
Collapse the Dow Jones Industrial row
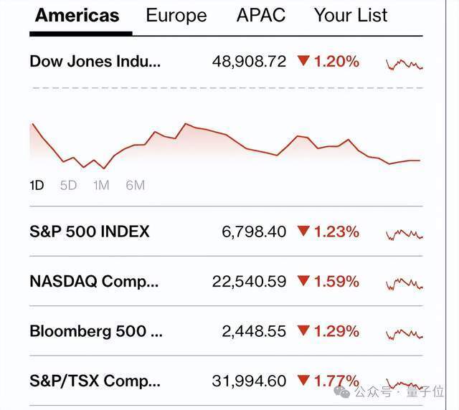[95, 62]
